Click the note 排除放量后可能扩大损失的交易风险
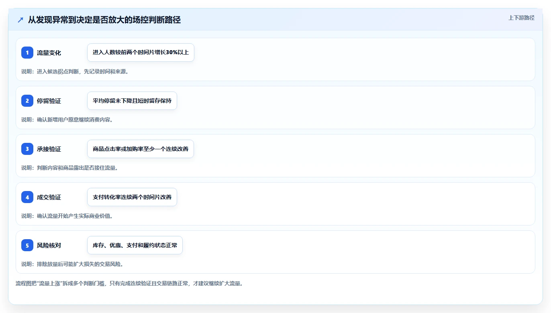 click(x=72, y=264)
